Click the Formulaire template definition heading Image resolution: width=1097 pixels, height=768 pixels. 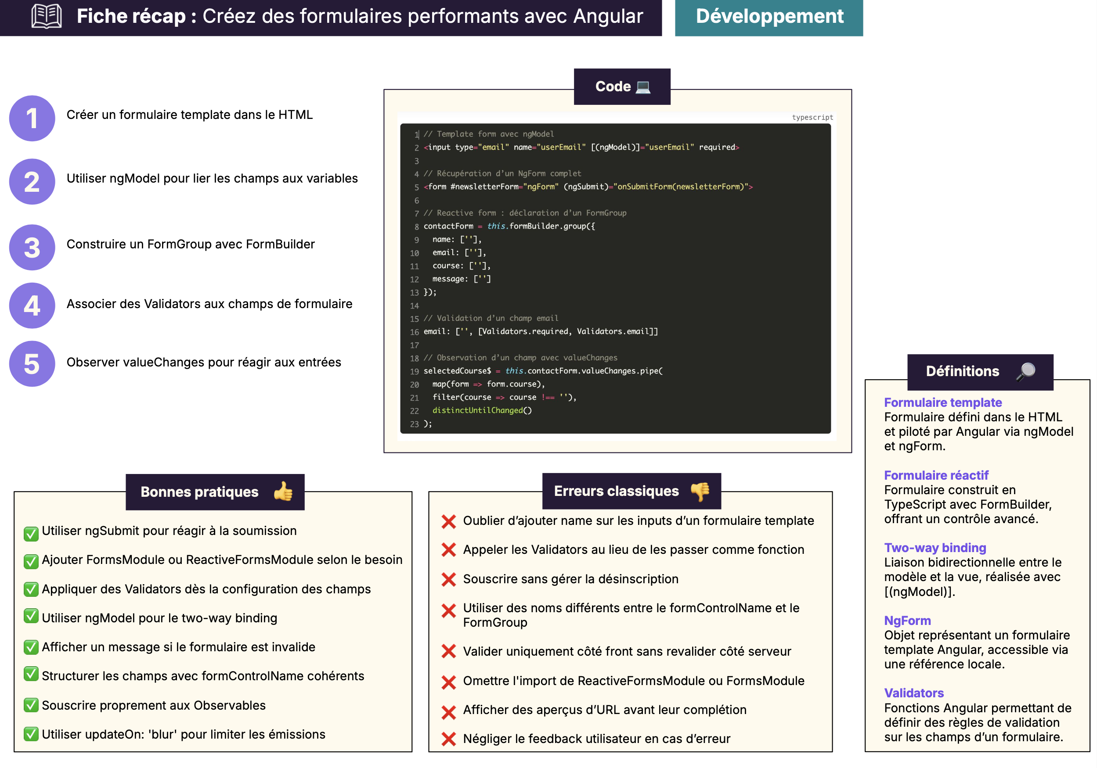[942, 402]
